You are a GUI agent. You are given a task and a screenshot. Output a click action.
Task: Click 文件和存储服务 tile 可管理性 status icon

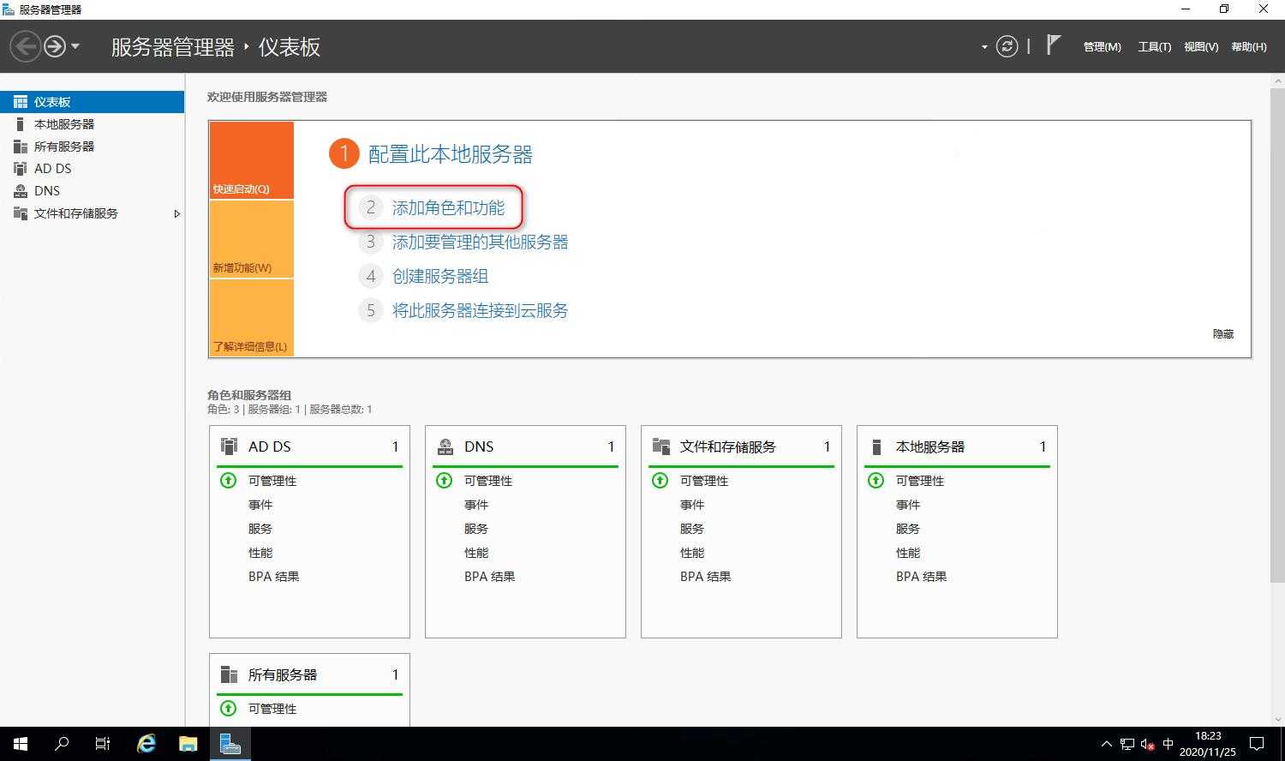pyautogui.click(x=660, y=481)
